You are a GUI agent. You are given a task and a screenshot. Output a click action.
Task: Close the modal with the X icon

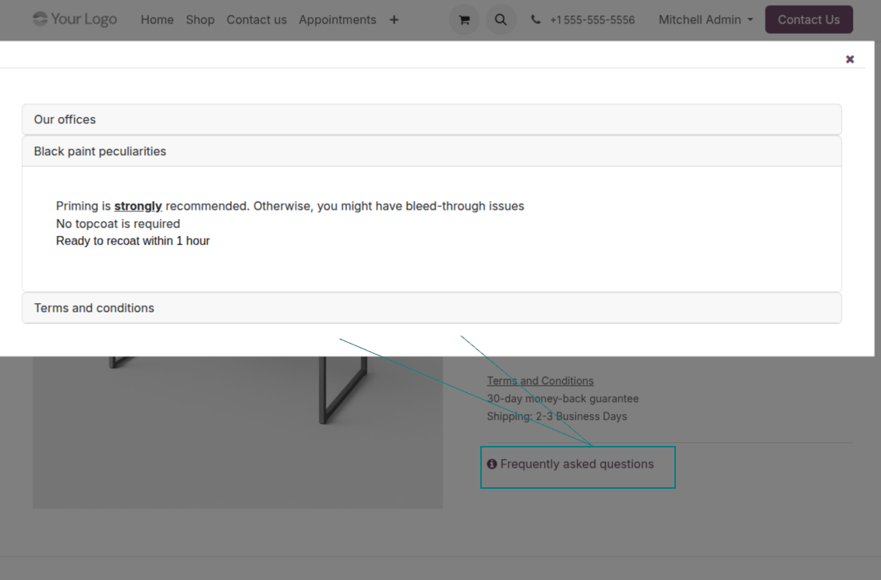tap(850, 59)
